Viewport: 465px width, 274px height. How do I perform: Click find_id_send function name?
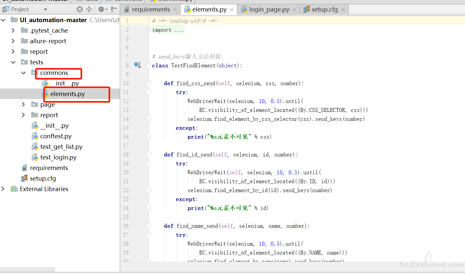coord(194,154)
